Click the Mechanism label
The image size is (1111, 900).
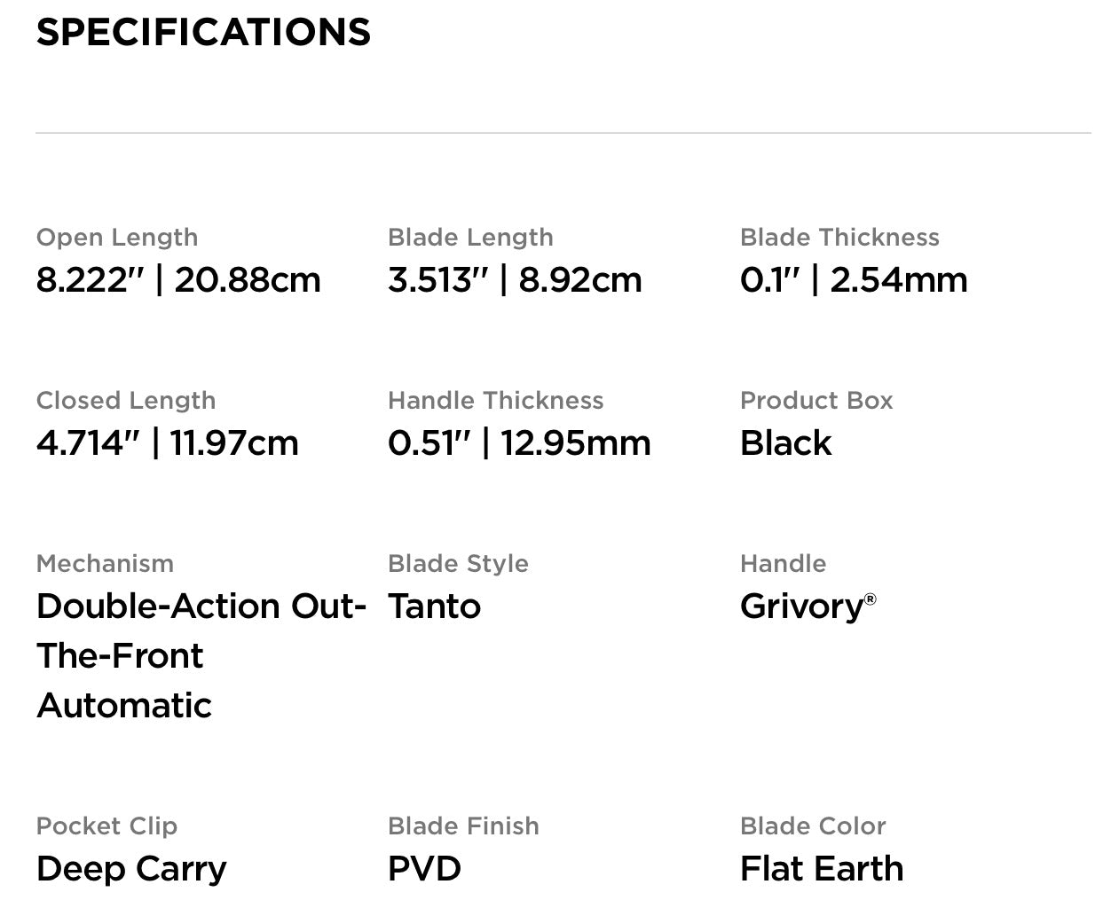pyautogui.click(x=105, y=564)
